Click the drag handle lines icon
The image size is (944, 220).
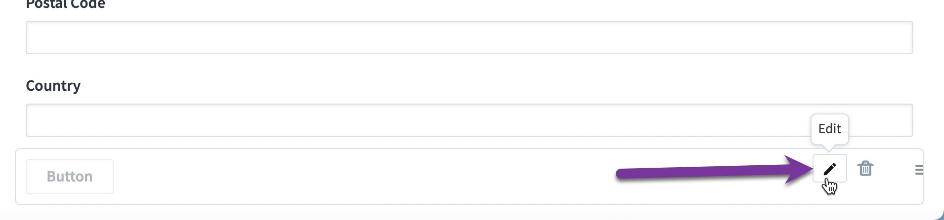(919, 170)
